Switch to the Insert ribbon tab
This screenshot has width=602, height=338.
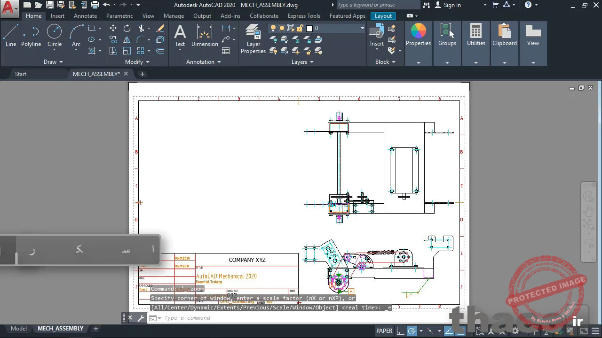click(x=57, y=15)
